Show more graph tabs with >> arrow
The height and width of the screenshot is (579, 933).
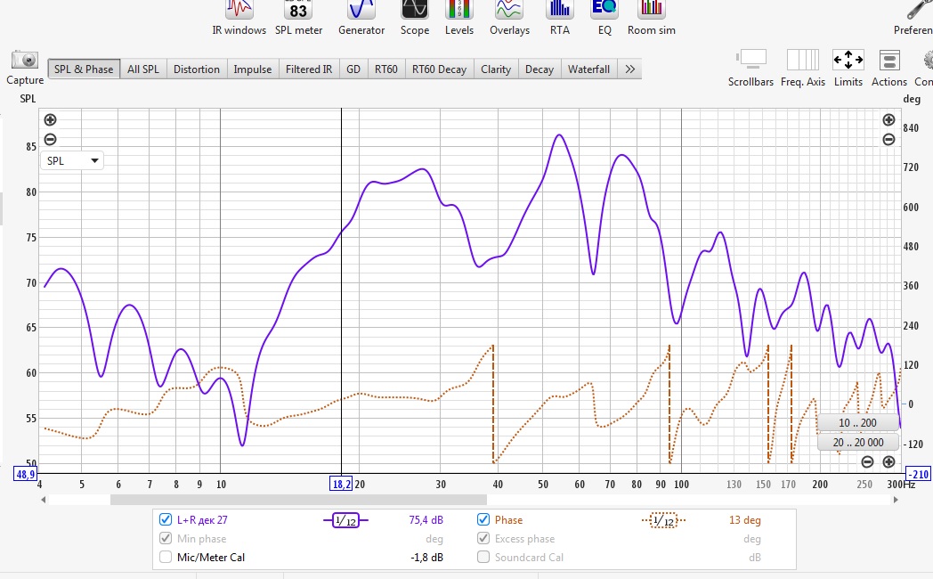pyautogui.click(x=629, y=69)
